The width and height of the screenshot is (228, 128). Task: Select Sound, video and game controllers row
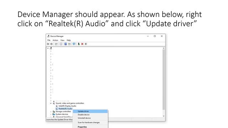(x=68, y=103)
